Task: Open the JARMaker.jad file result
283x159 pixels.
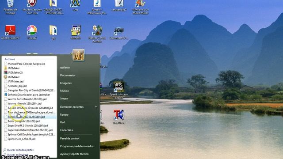Action: [x=15, y=81]
